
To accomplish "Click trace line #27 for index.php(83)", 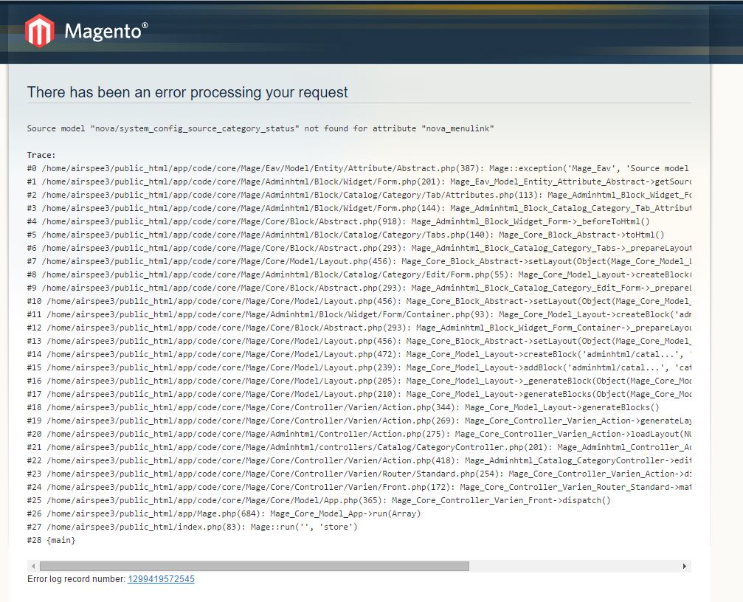I will coord(192,527).
